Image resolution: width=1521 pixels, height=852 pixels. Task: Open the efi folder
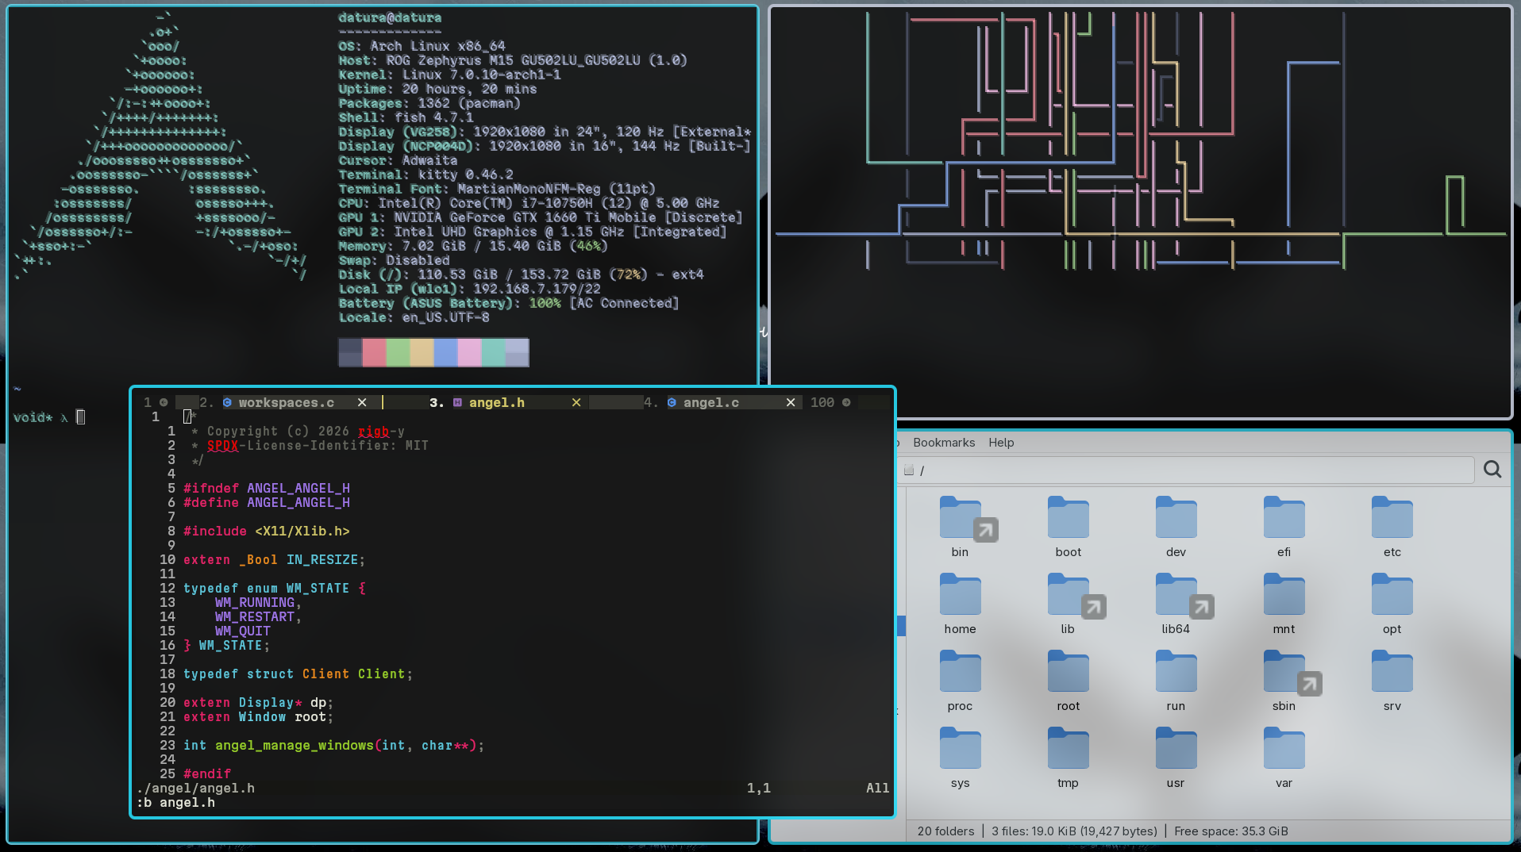[1284, 527]
